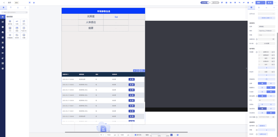Open the 表格颜色 color picker

[266, 79]
